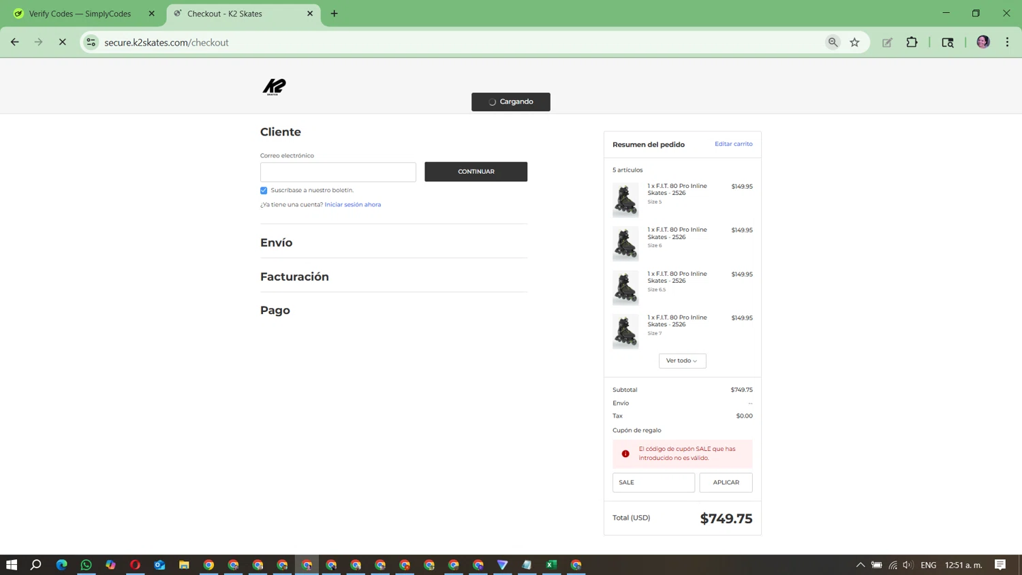Viewport: 1022px width, 575px height.
Task: Click the Size 5 skate thumbnail
Action: pos(625,200)
